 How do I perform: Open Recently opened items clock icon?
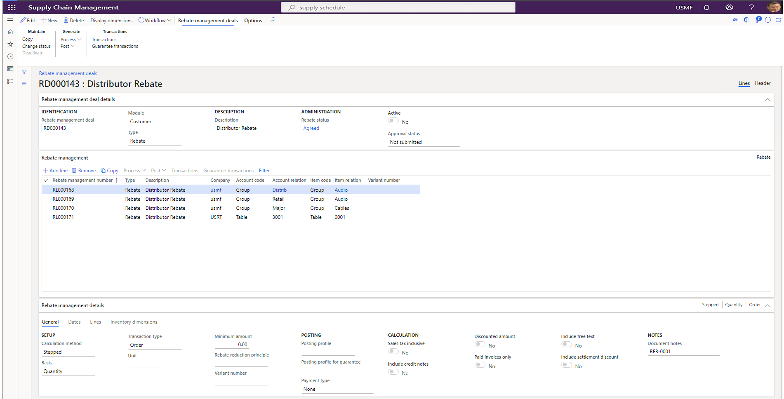click(x=10, y=56)
